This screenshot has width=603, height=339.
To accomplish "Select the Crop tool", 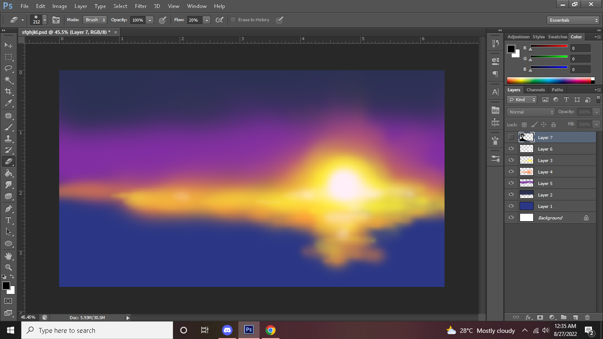I will (8, 91).
